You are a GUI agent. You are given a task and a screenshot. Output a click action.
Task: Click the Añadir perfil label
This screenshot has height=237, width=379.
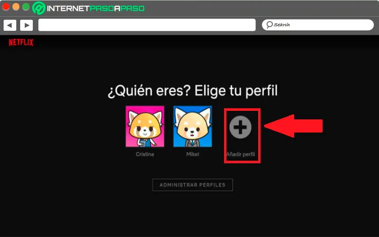(241, 155)
